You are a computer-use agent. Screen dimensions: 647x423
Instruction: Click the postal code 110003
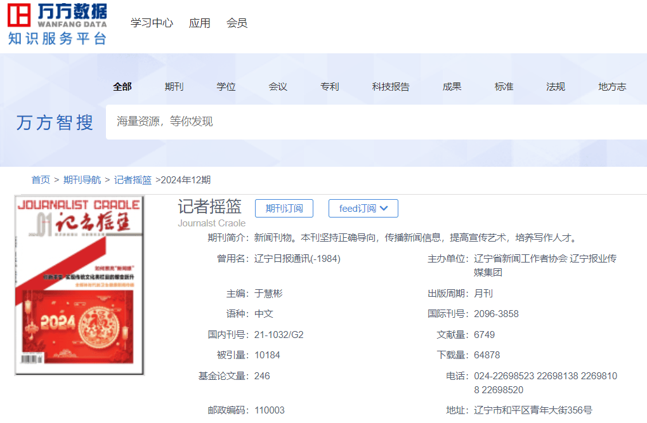[270, 410]
